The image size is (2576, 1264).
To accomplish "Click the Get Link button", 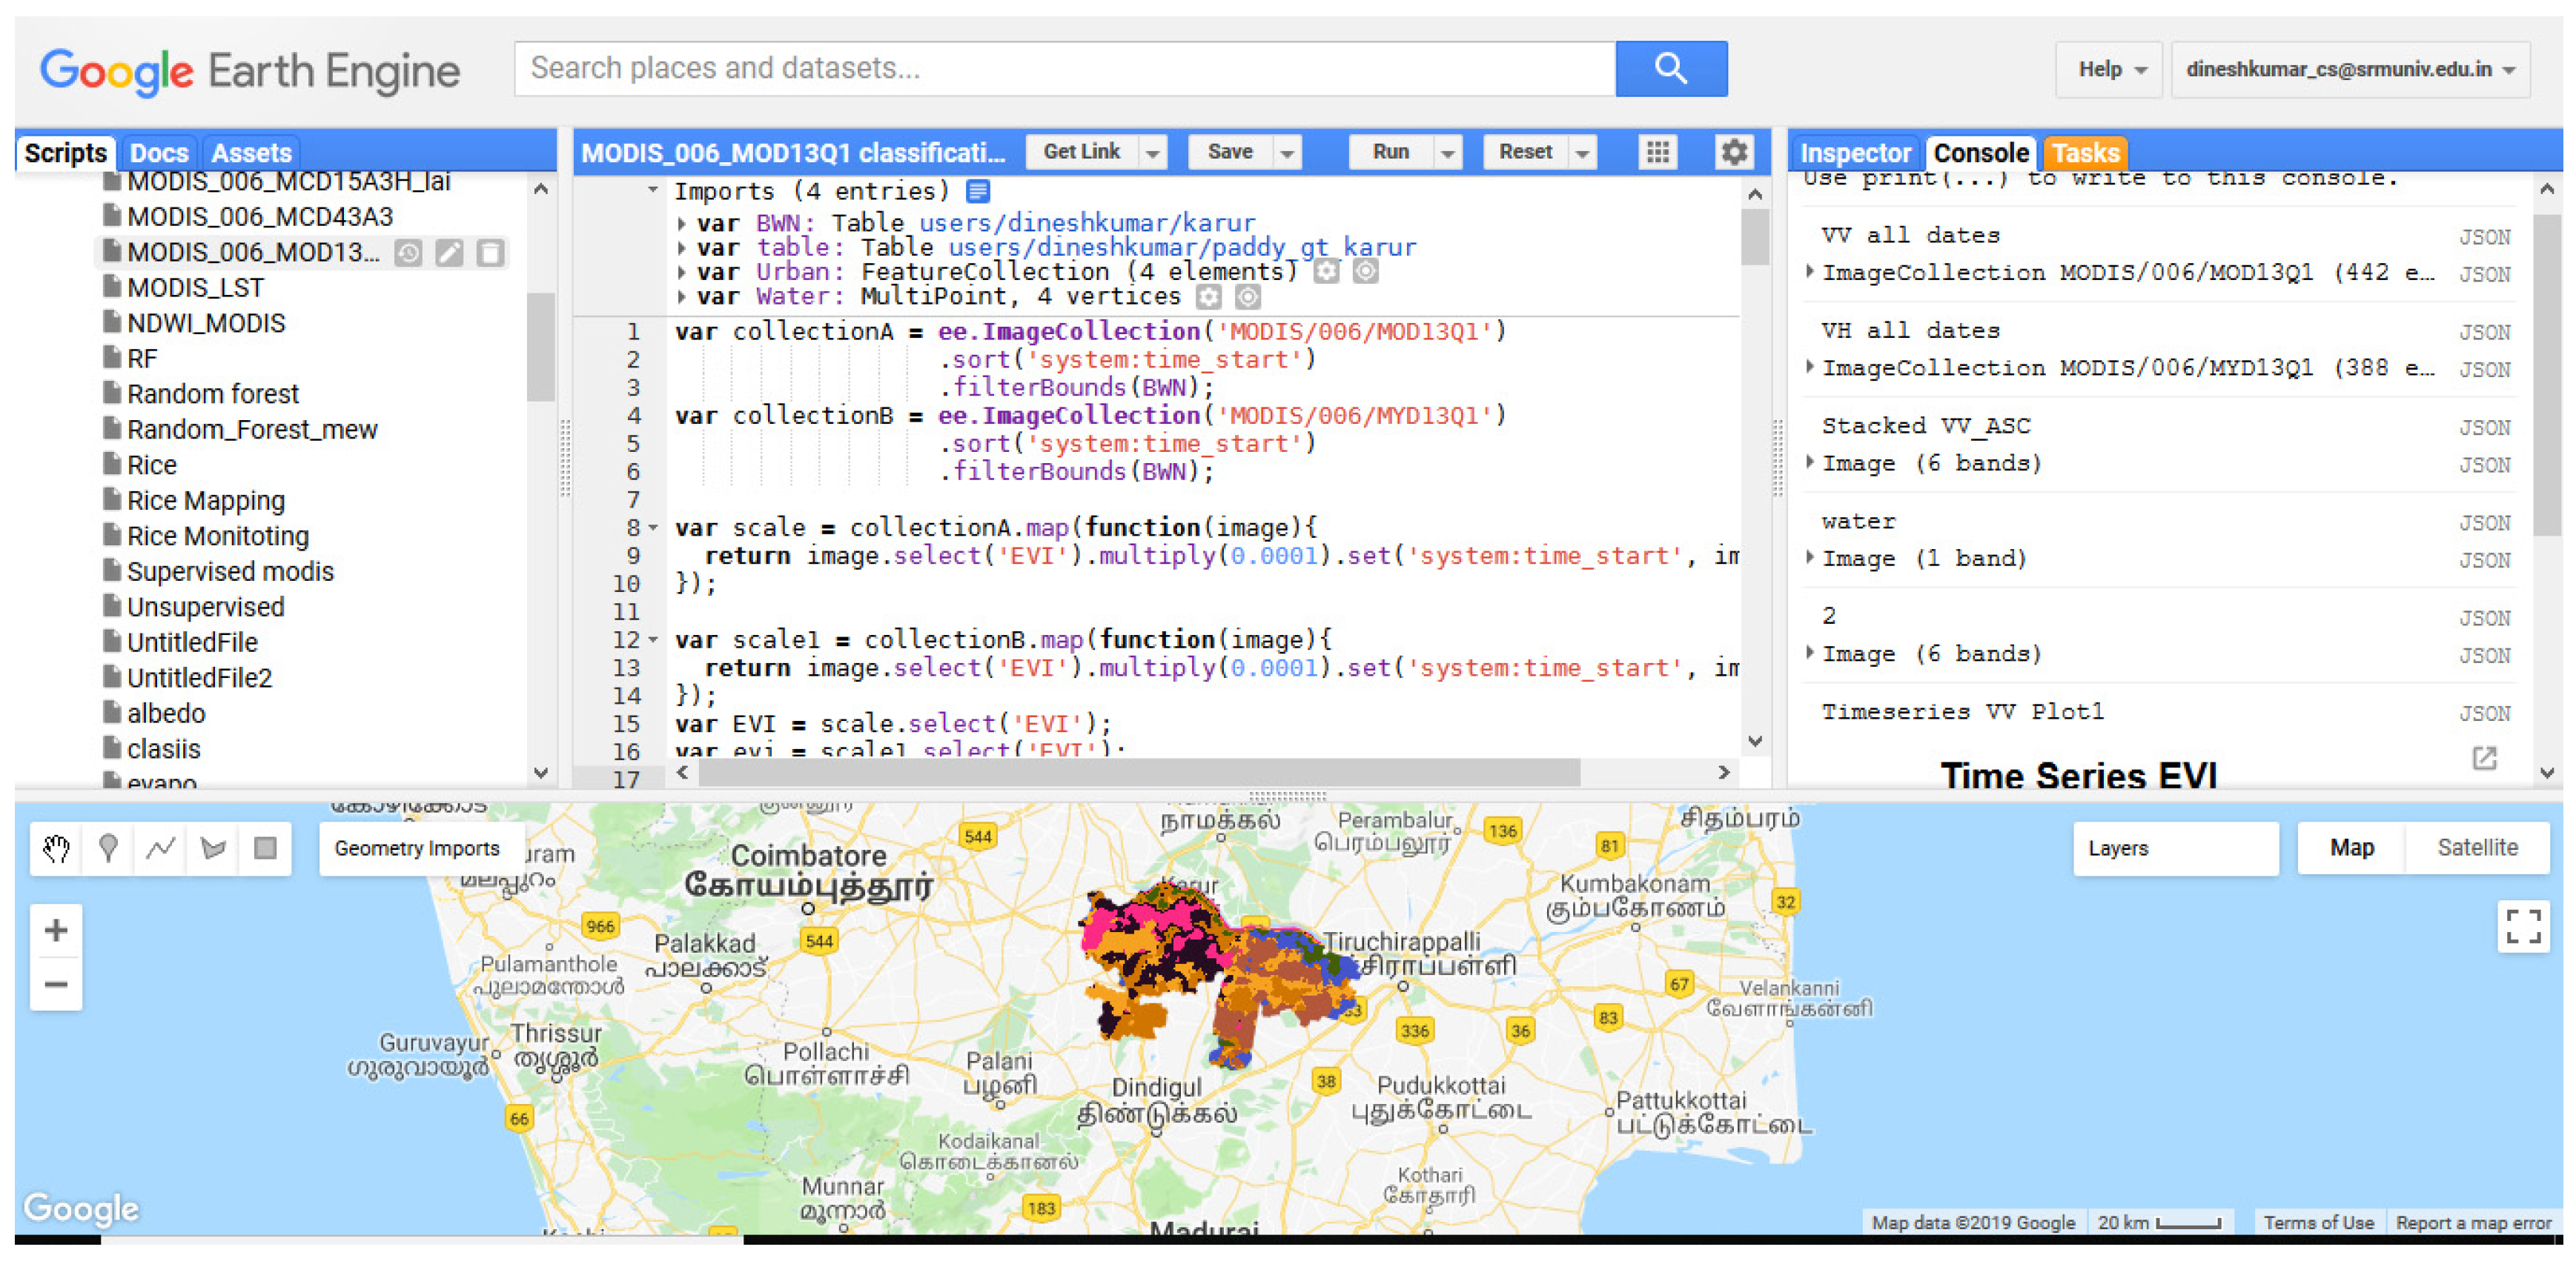I will pos(1081,152).
